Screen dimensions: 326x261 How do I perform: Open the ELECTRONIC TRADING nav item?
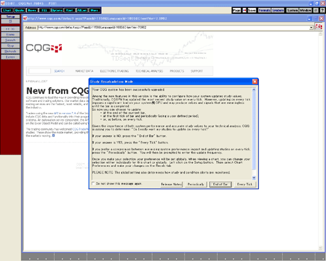click(x=114, y=71)
